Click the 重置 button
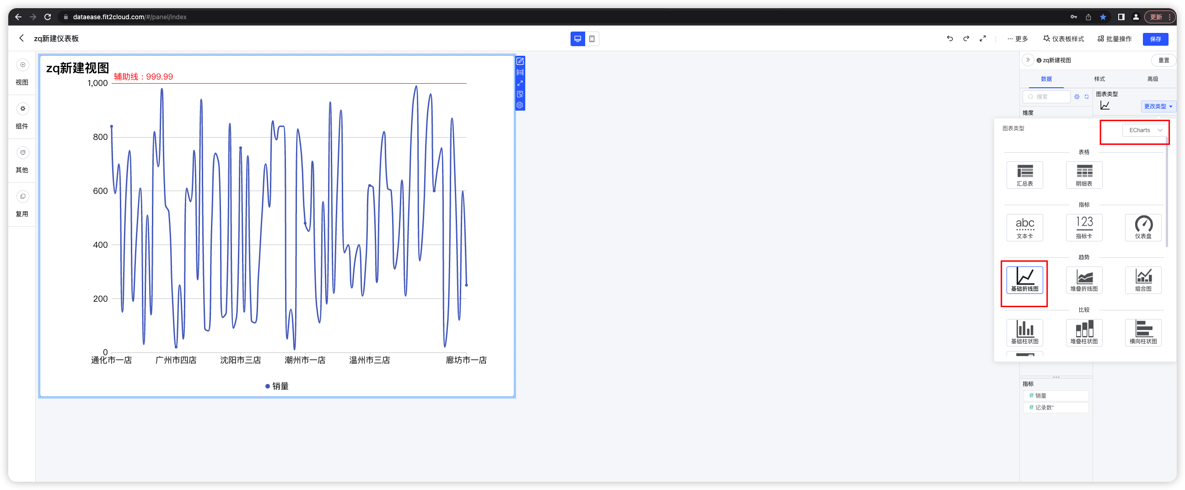 coord(1164,60)
